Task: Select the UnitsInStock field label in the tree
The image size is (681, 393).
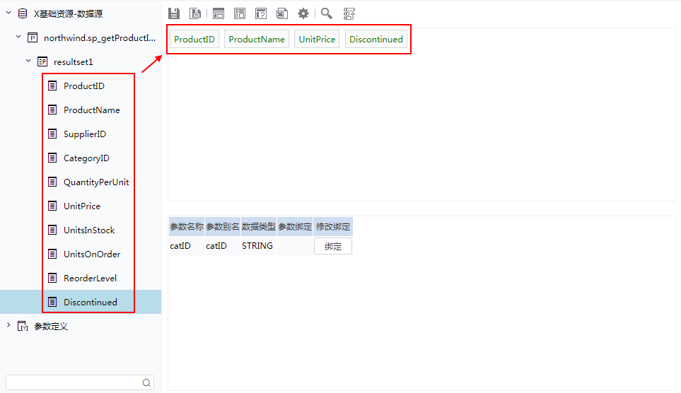Action: 89,230
